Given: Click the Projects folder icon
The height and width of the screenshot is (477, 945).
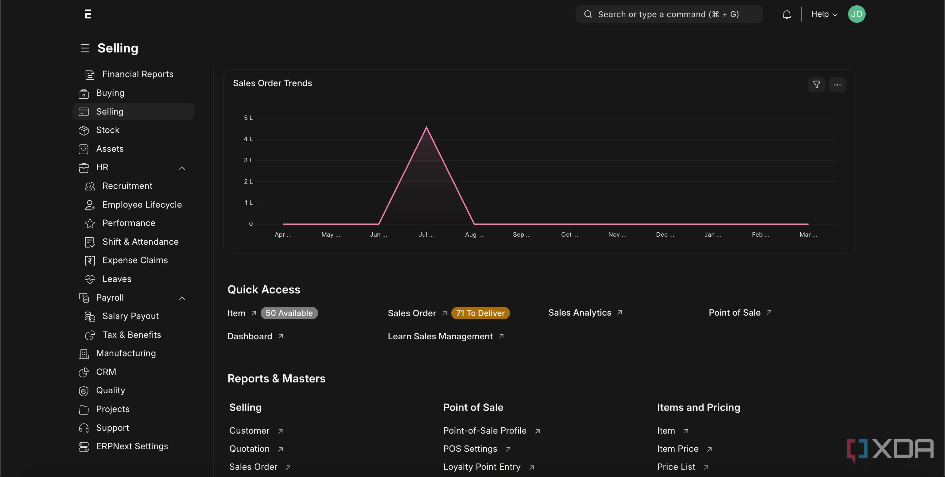Looking at the screenshot, I should point(84,410).
